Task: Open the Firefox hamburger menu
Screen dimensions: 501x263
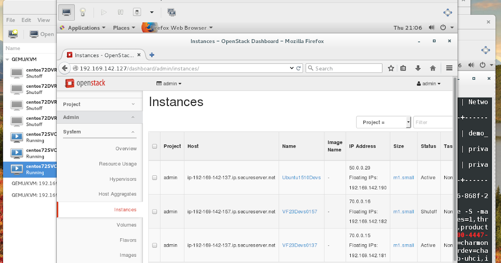Action: (449, 68)
